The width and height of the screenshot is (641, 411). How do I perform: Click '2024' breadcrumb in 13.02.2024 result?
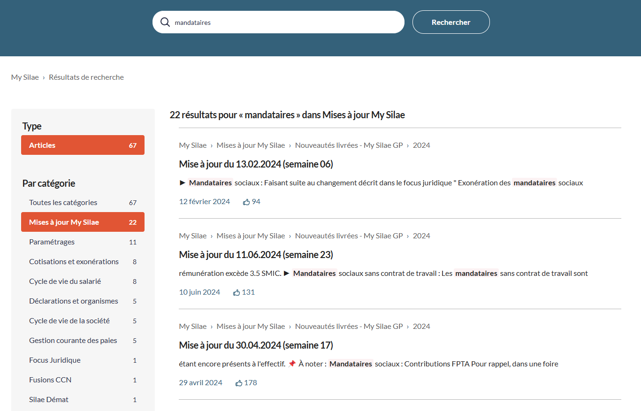click(x=421, y=145)
